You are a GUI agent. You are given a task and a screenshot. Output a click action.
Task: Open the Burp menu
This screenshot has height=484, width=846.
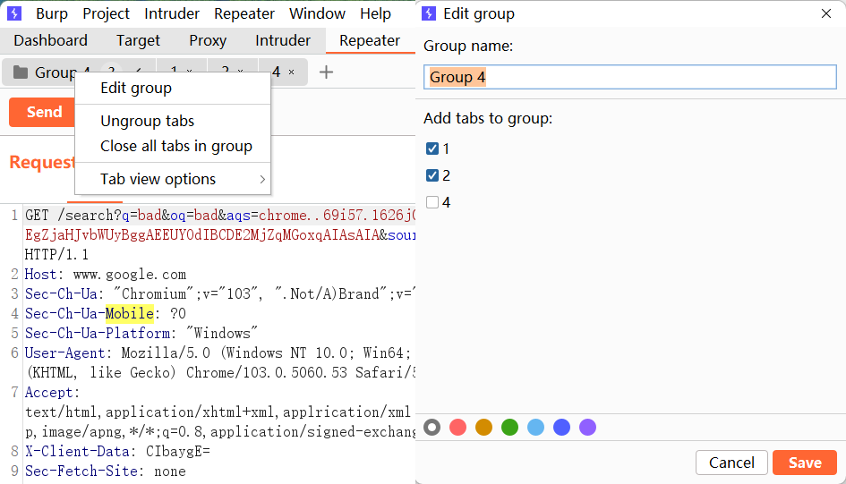point(52,13)
